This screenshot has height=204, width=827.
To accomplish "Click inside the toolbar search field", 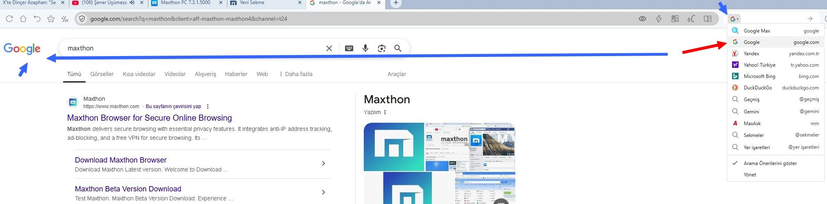I will click(772, 19).
